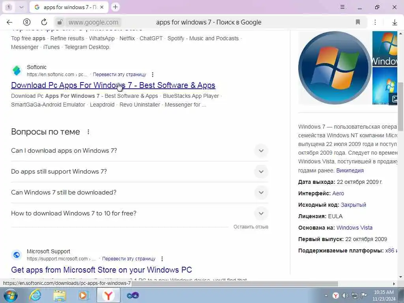Open Softonic result more options dots
The image size is (404, 303).
153,75
